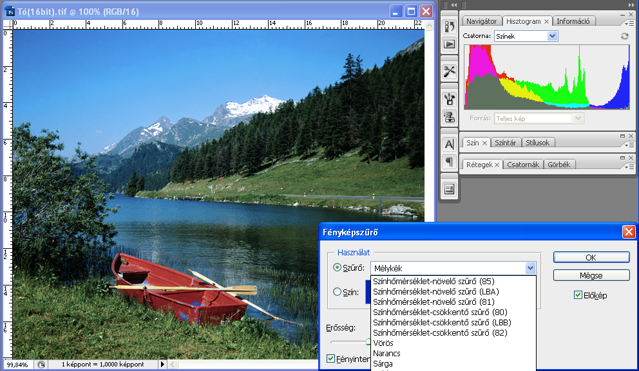Open the Character panel icon
Viewport: 639px width, 371px height.
[x=450, y=144]
